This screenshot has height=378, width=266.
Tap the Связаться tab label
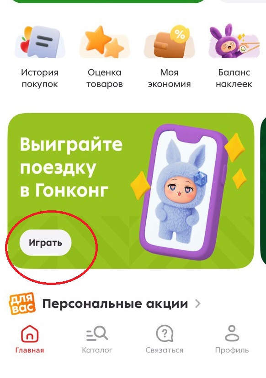coord(165,350)
